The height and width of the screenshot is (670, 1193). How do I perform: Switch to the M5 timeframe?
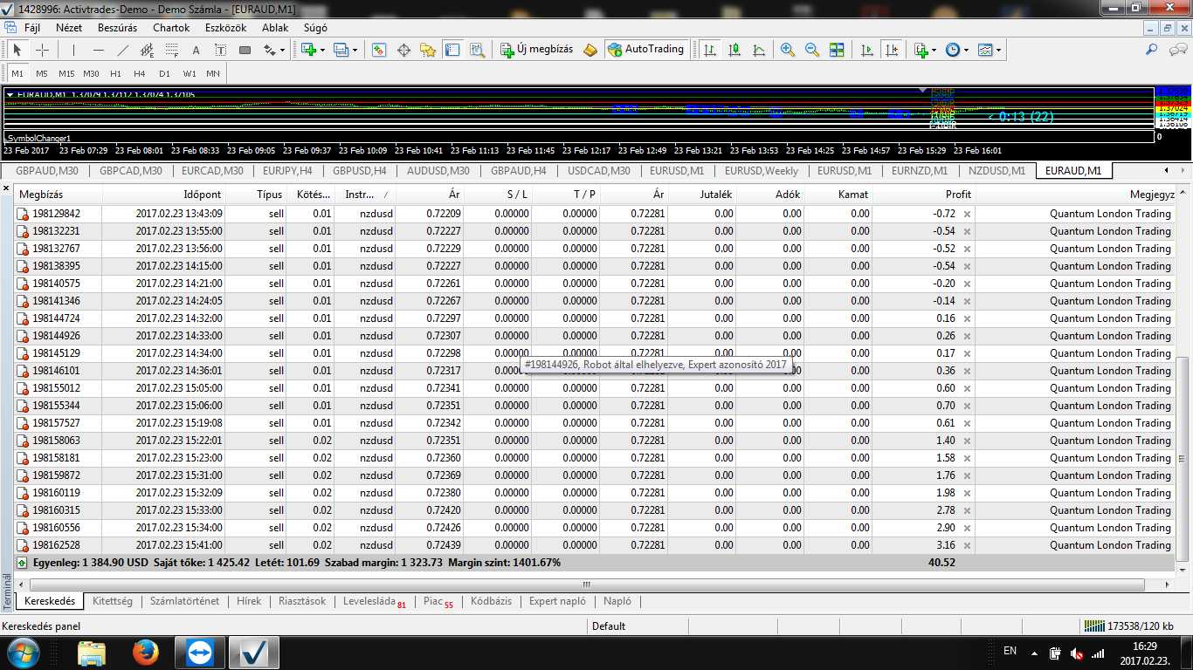42,73
